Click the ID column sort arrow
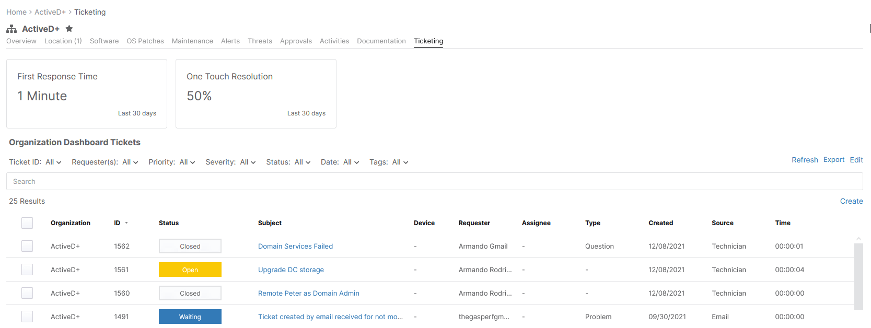This screenshot has height=328, width=871. point(126,223)
